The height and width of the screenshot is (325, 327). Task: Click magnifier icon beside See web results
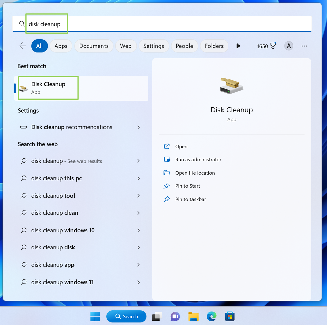click(x=23, y=161)
